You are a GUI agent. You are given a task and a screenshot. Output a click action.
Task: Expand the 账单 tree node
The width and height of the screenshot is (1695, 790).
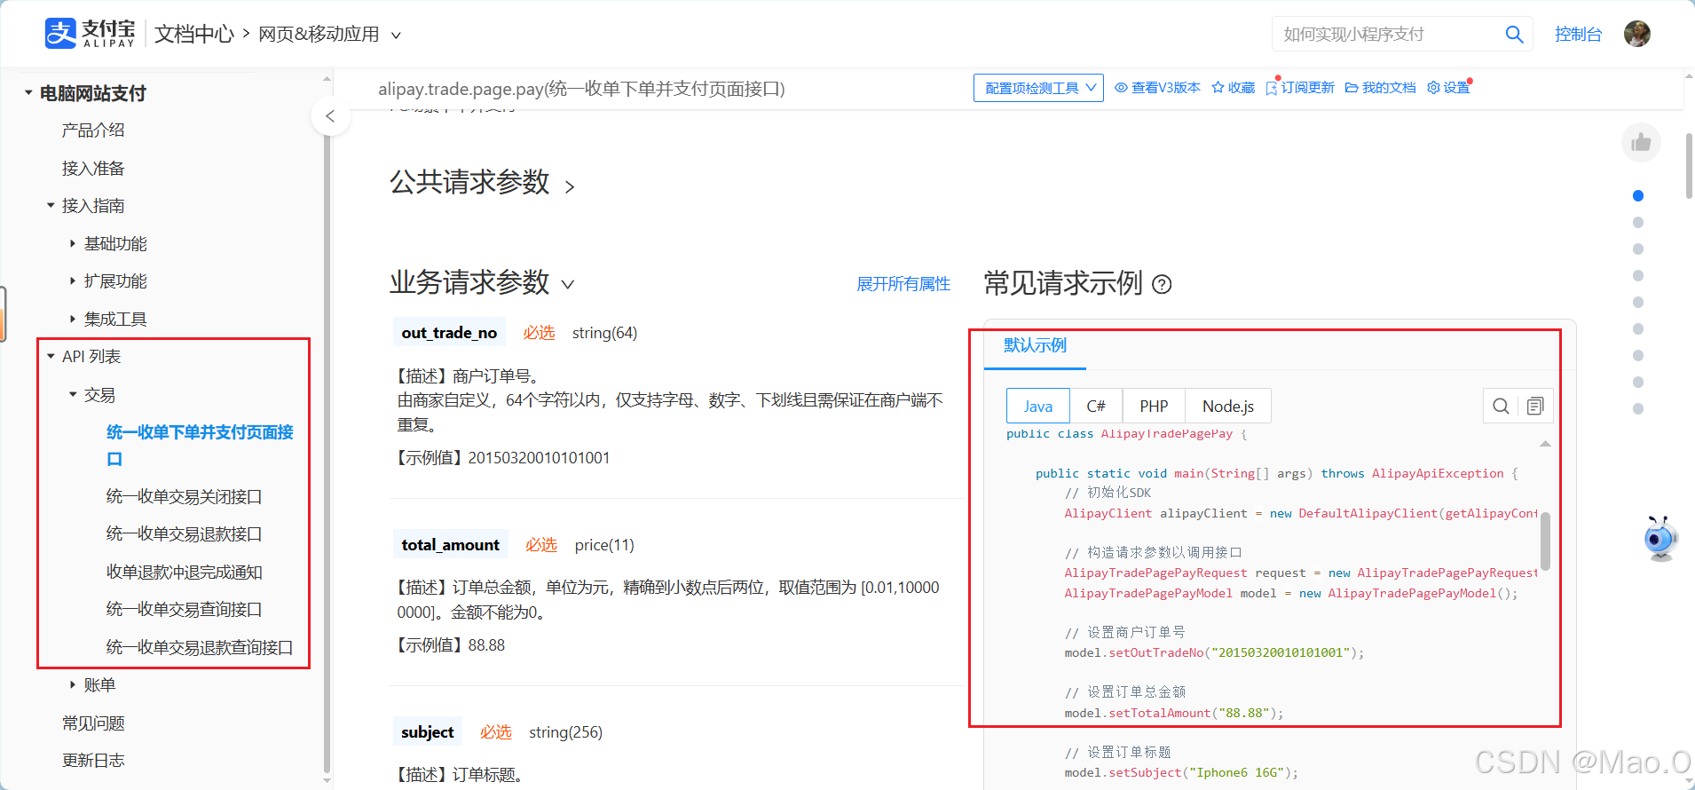(x=73, y=685)
